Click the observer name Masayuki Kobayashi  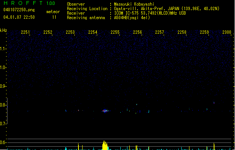pos(134,4)
